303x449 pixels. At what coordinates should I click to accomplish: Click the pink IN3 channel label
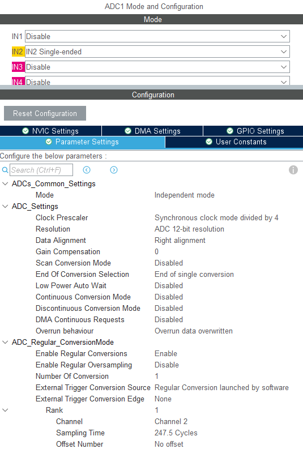17,67
